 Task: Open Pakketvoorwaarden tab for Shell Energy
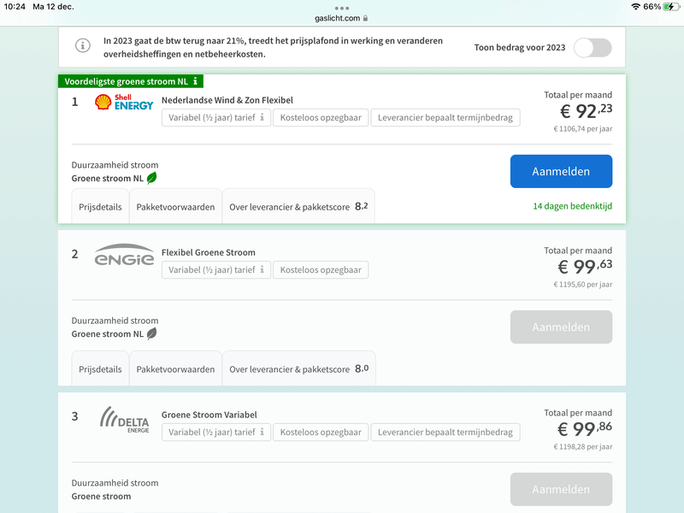(175, 207)
